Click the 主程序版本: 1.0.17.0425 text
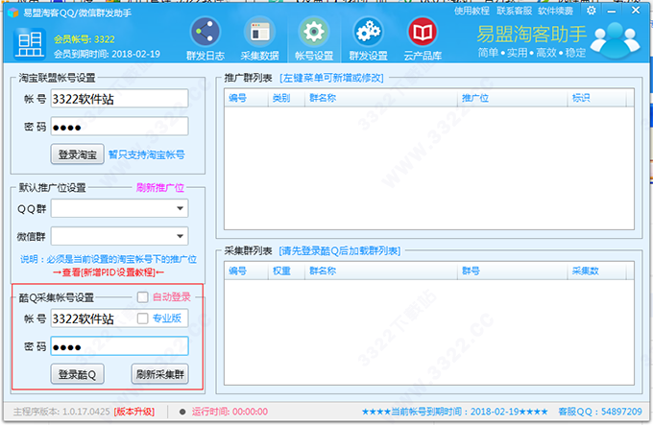The image size is (653, 425). pos(61,412)
